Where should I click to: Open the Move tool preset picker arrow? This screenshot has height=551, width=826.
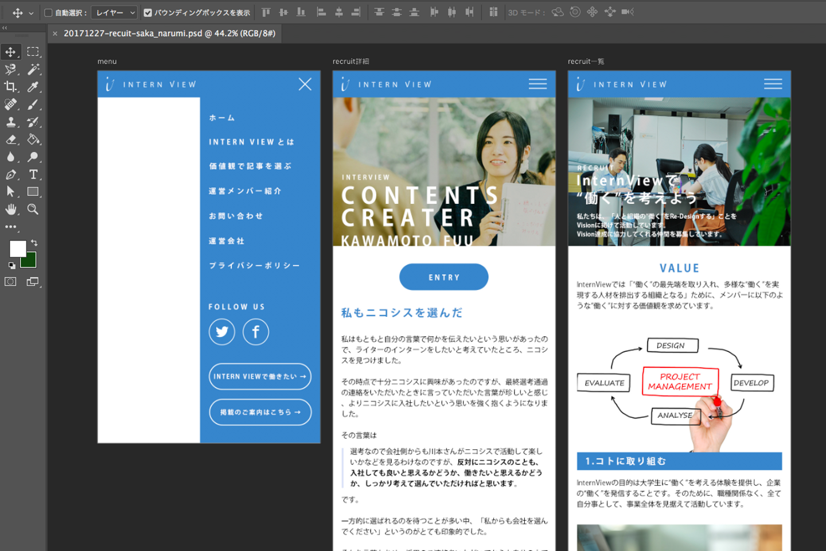tap(31, 13)
